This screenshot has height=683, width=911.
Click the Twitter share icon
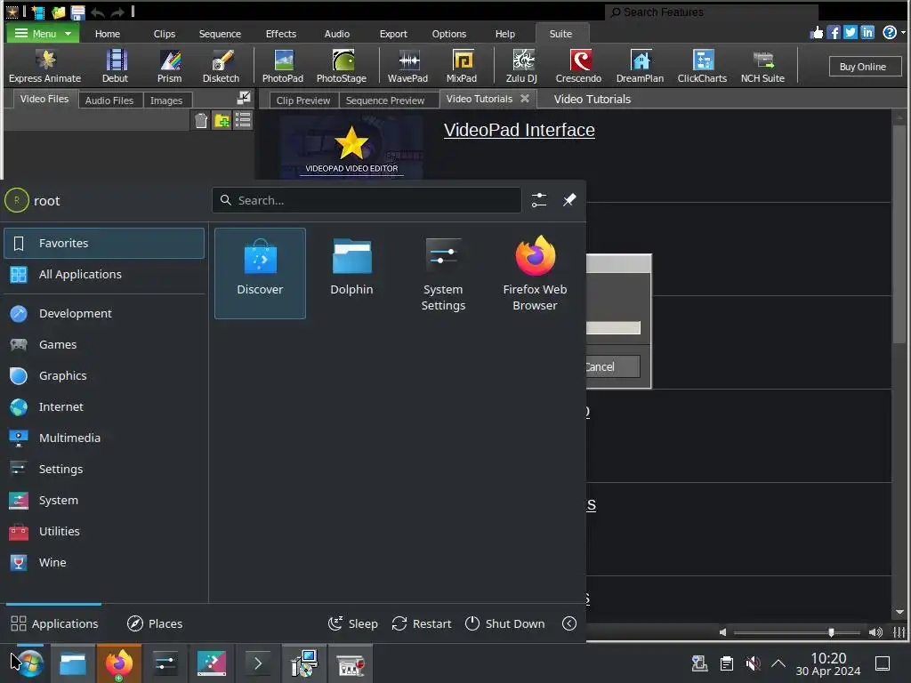(850, 33)
